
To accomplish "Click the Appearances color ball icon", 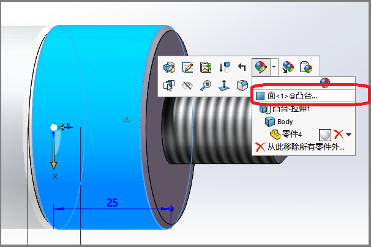I will (260, 67).
